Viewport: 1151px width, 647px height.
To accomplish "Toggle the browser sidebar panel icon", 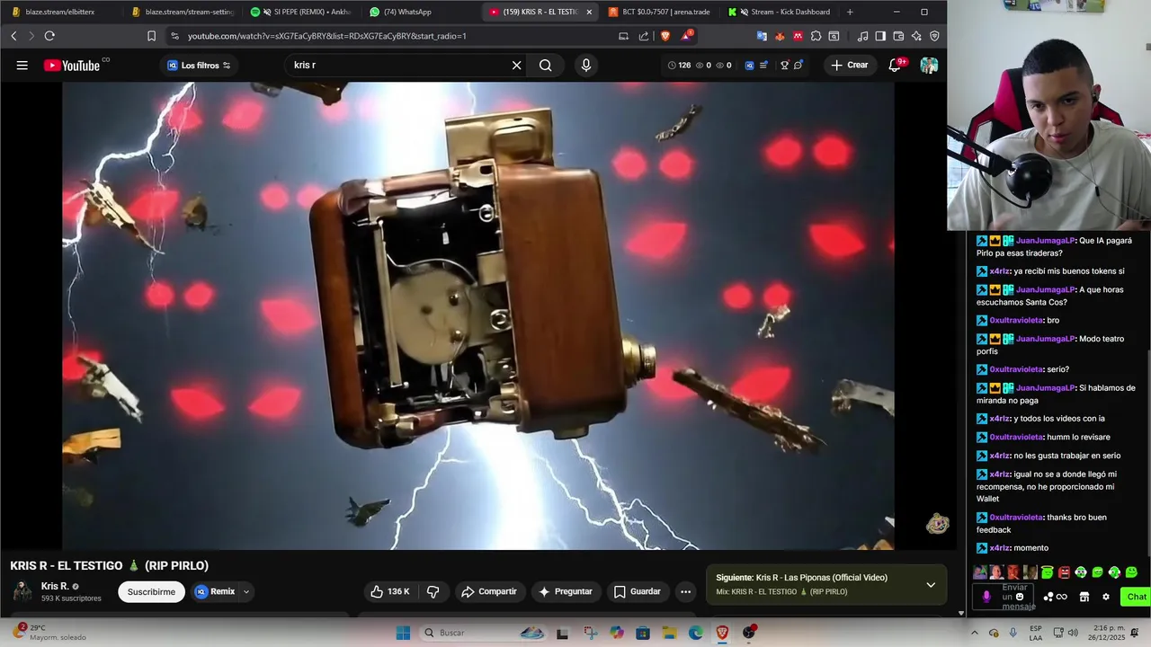I will click(x=880, y=36).
